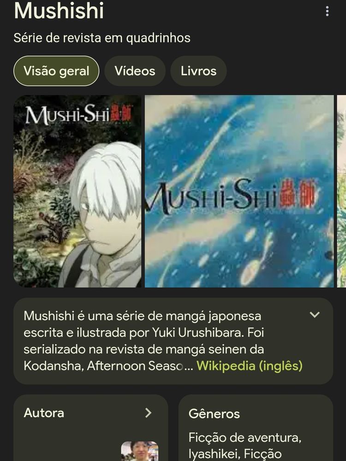
Task: Select the Visão geral tab
Action: pyautogui.click(x=56, y=71)
